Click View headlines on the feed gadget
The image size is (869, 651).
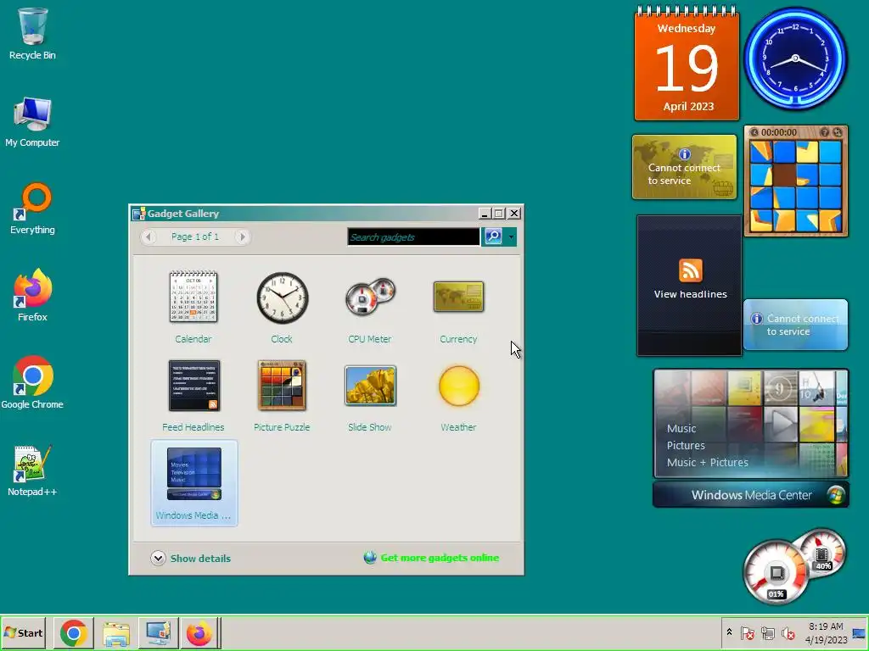[690, 294]
